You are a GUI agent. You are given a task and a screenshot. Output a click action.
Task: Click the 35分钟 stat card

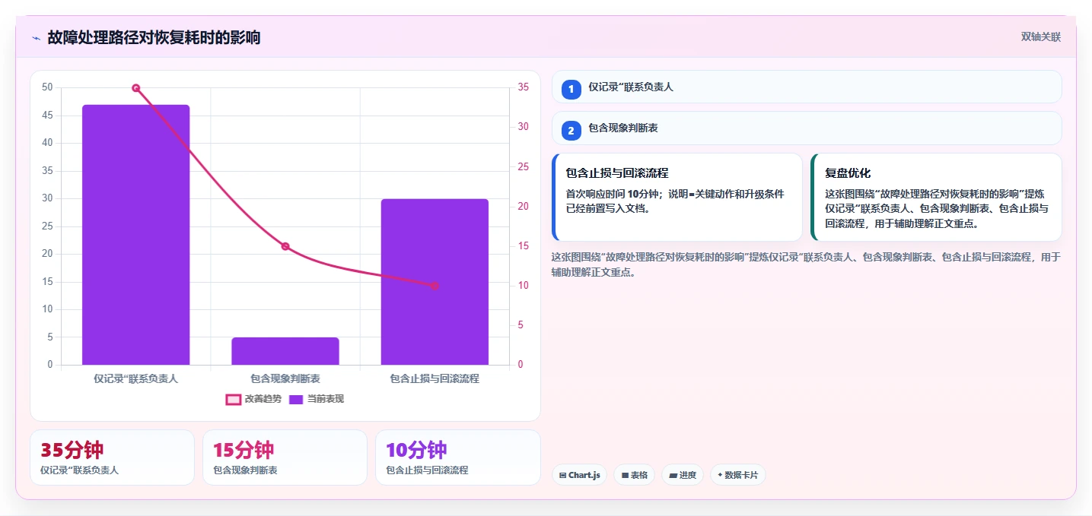113,457
